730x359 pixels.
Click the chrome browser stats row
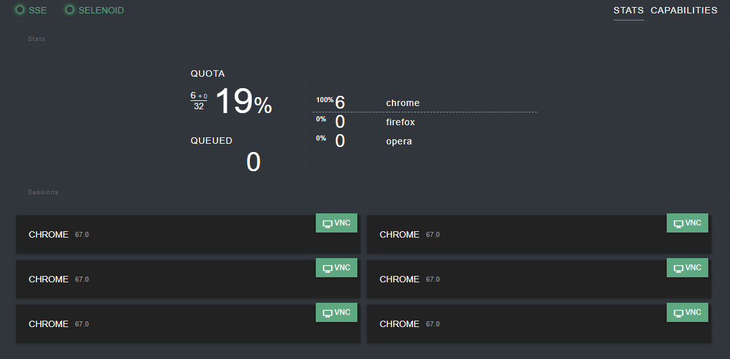click(424, 103)
